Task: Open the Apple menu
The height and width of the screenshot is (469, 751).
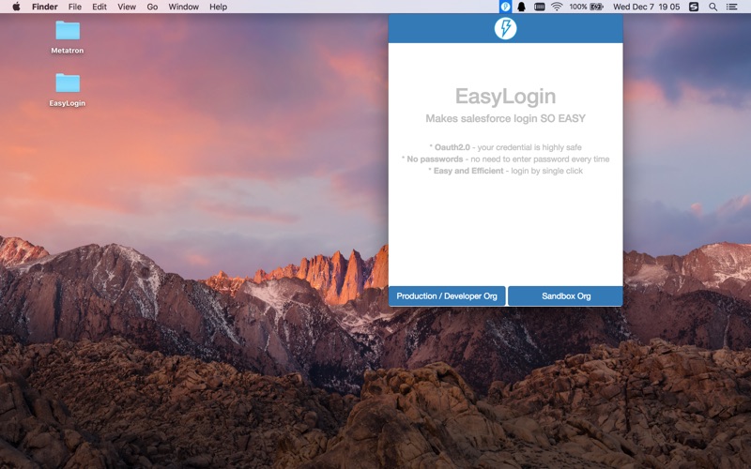Action: point(16,7)
